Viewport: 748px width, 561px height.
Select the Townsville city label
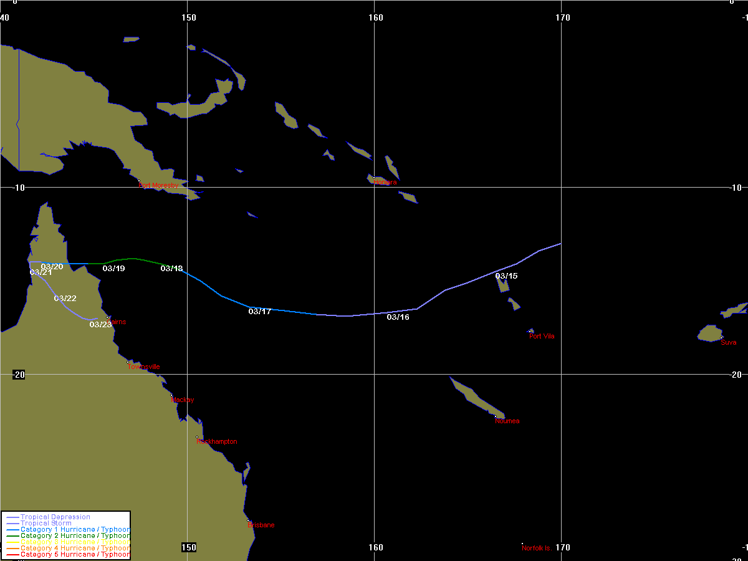(144, 367)
